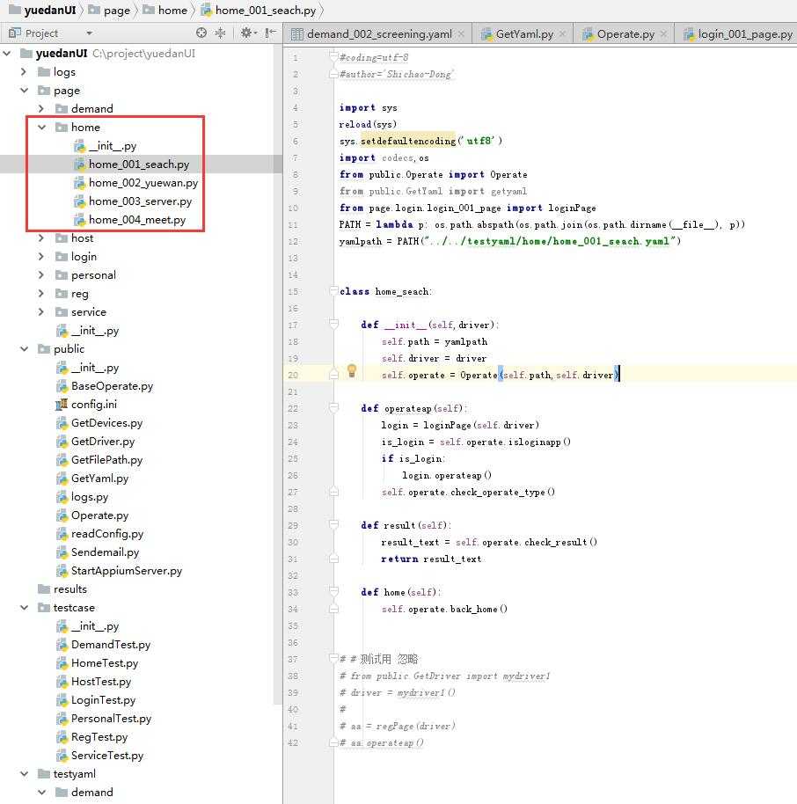Collapse the page folder
This screenshot has height=804, width=797.
24,91
